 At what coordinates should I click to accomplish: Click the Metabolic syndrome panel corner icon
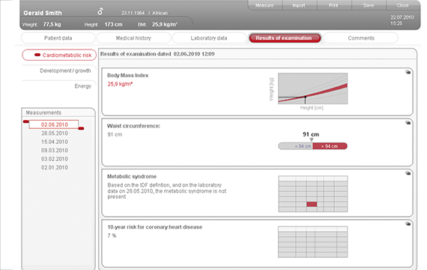(x=408, y=173)
